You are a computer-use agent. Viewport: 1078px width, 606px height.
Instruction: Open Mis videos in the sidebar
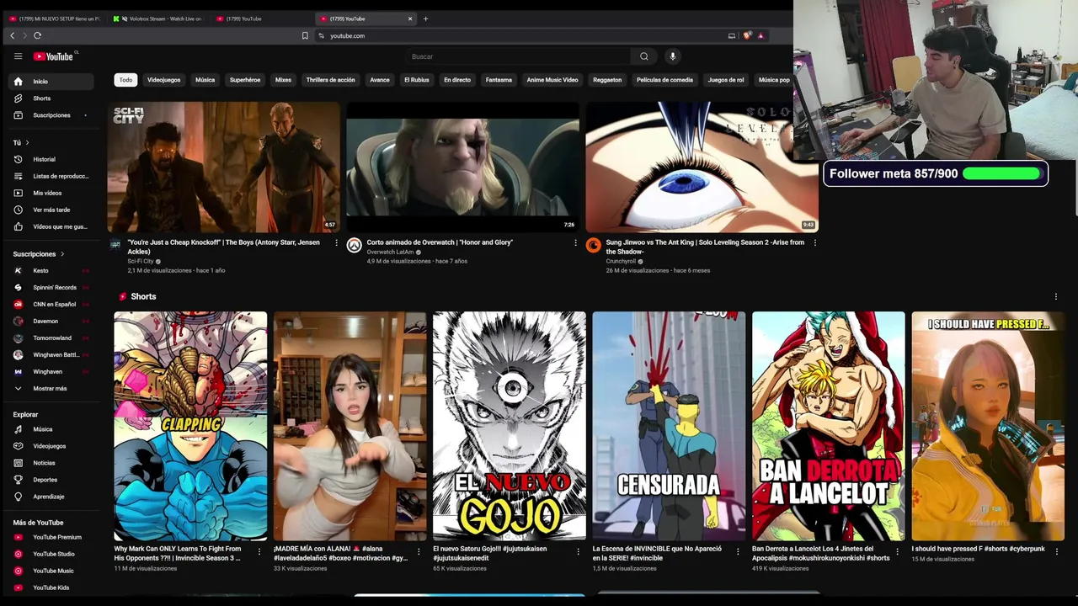(51, 193)
